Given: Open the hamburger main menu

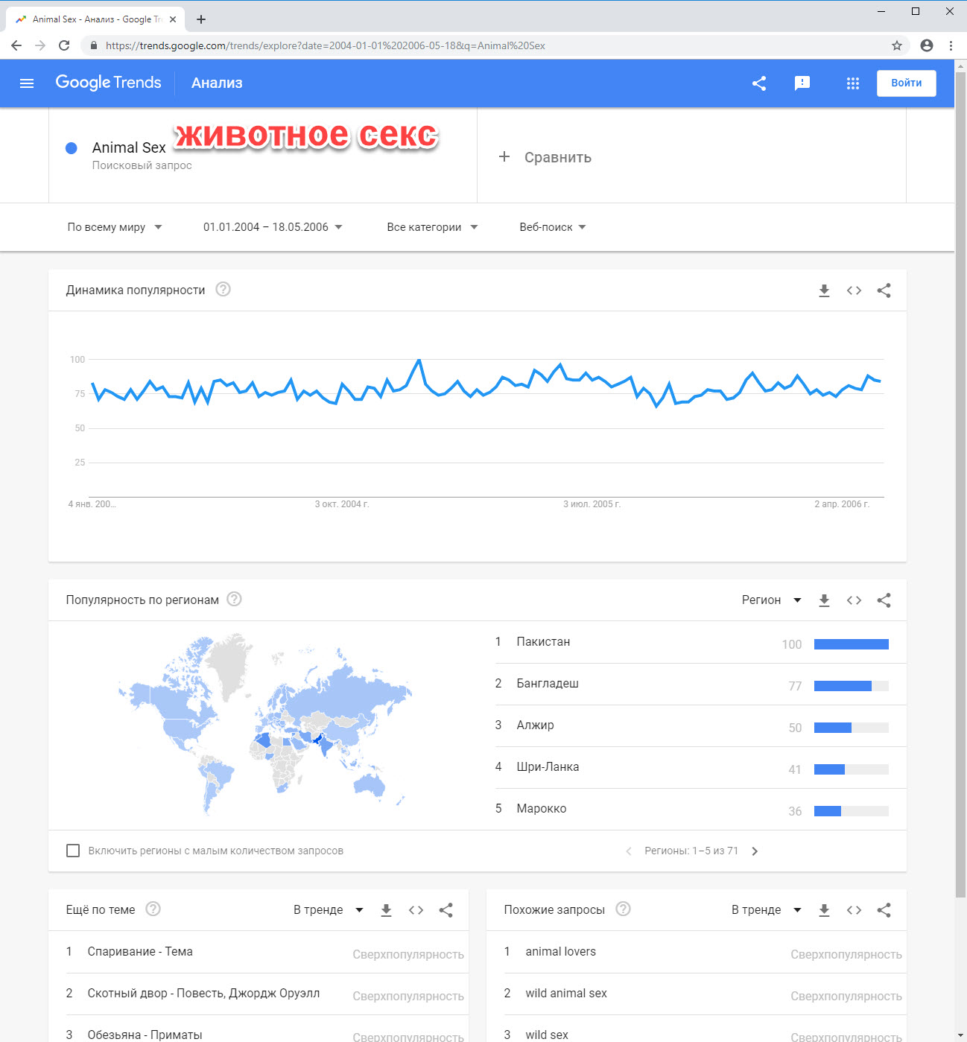Looking at the screenshot, I should (x=27, y=83).
